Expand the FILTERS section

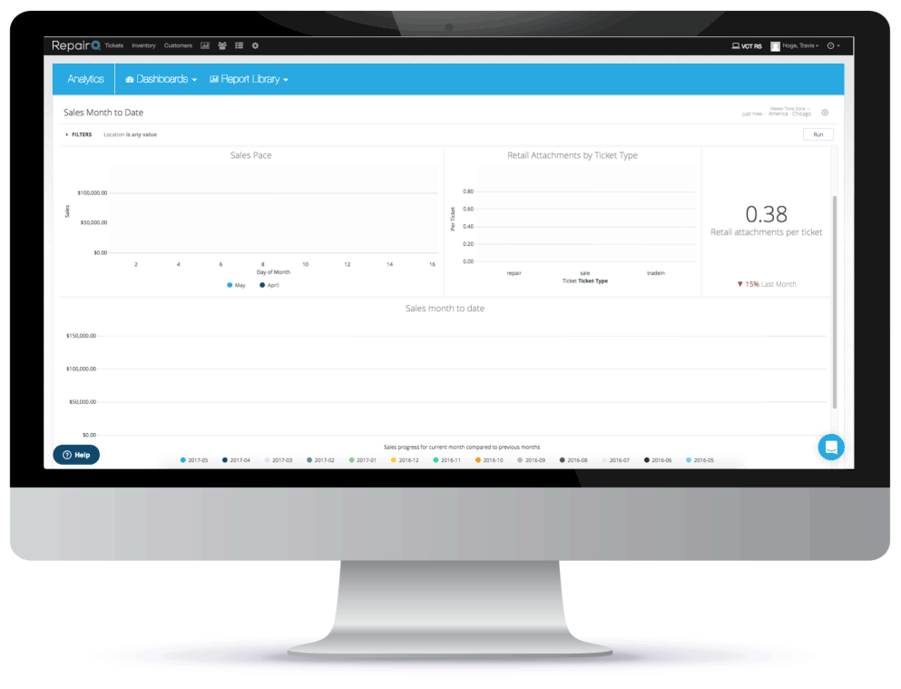pos(79,134)
